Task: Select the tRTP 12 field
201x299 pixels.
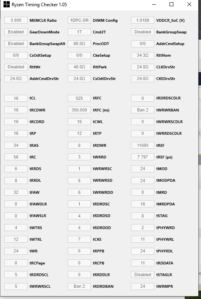Action: click(x=79, y=133)
